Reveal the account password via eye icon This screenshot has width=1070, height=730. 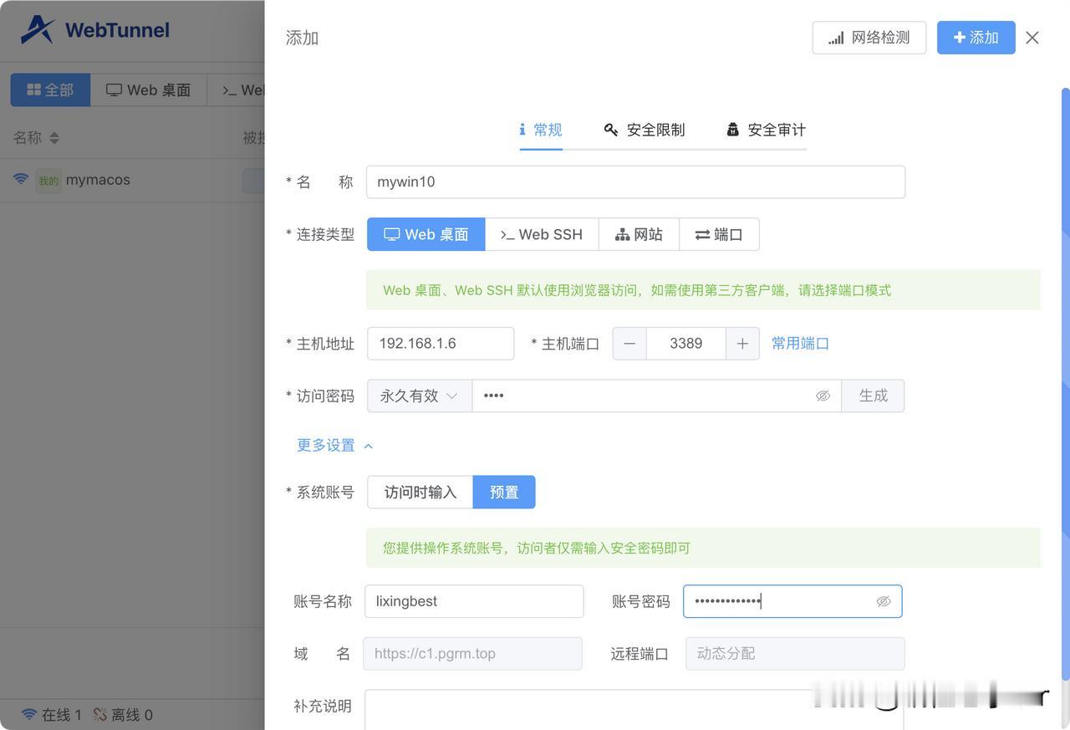[x=884, y=601]
